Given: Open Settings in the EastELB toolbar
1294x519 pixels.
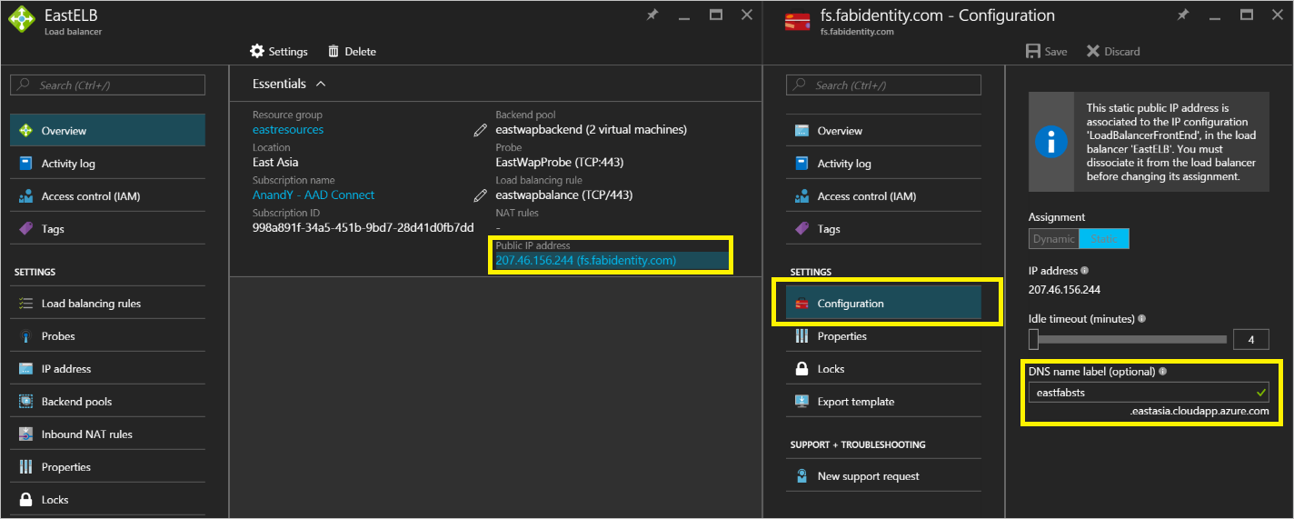Looking at the screenshot, I should click(x=279, y=52).
